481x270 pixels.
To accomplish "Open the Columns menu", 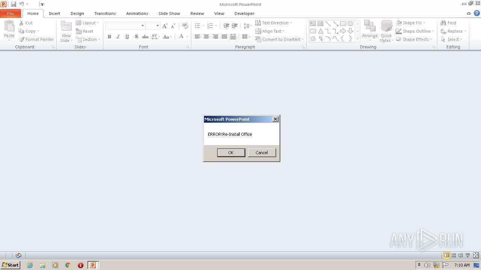I will click(246, 37).
